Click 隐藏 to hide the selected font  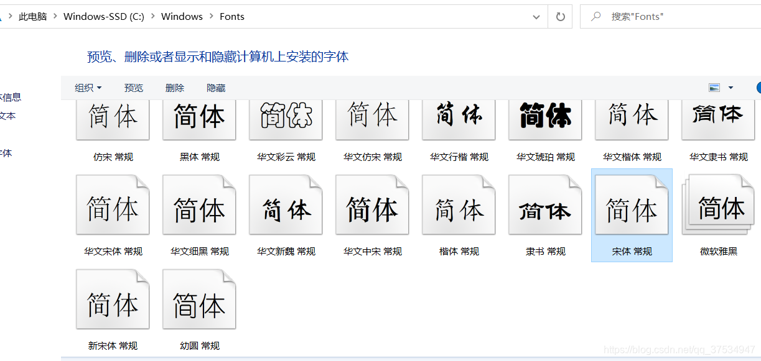215,88
